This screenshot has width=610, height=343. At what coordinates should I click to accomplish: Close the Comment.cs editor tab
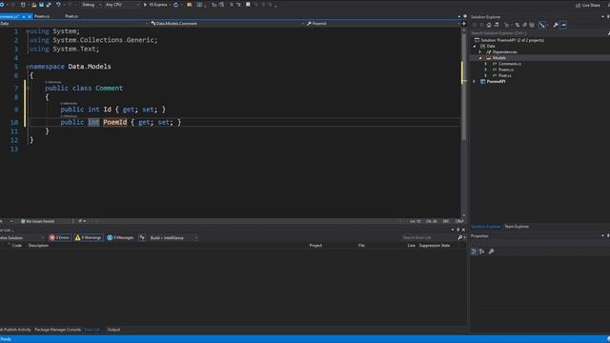pos(30,17)
